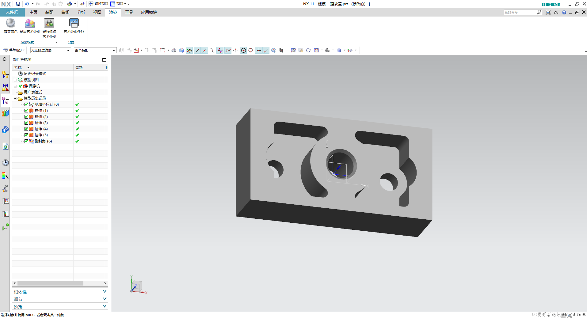Click the search command input field

click(520, 12)
